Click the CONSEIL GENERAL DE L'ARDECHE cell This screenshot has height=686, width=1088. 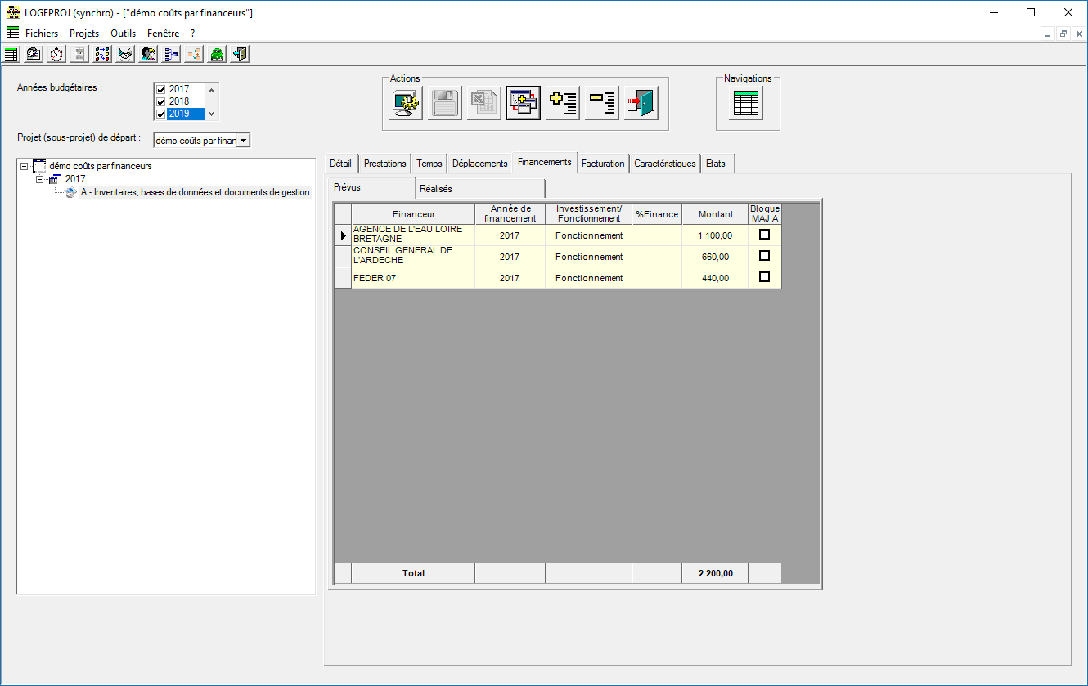coord(413,257)
